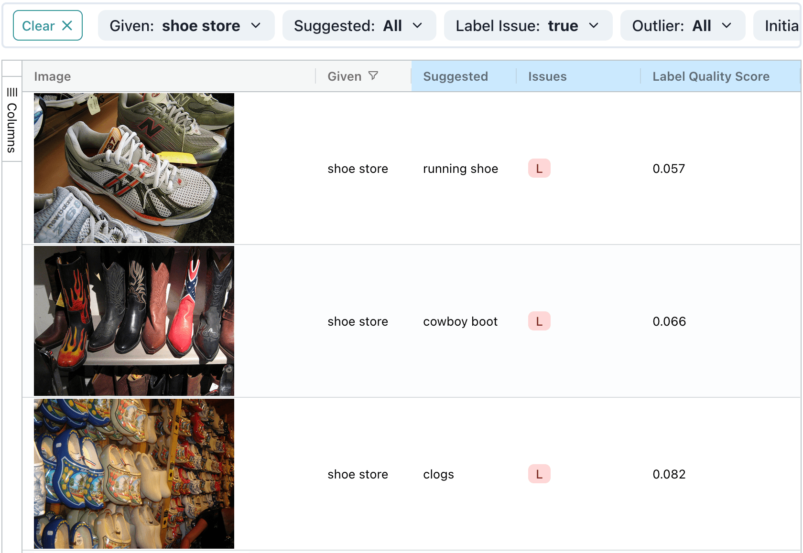The width and height of the screenshot is (803, 553).
Task: Click the running shoe image thumbnail
Action: tap(134, 168)
